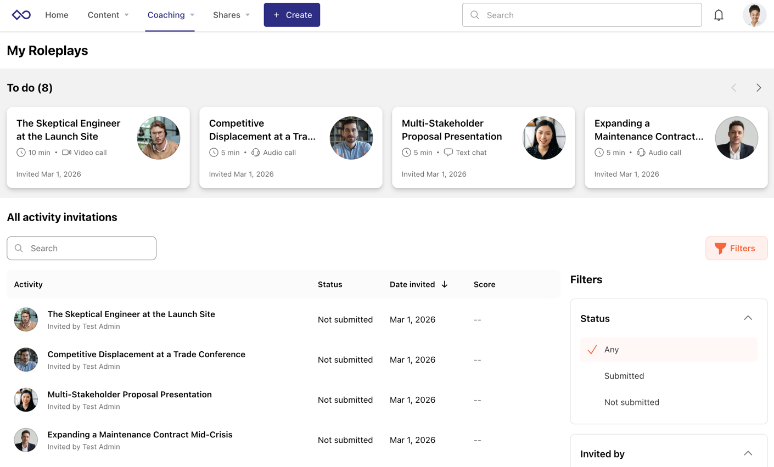
Task: Collapse the Status filter section
Action: pyautogui.click(x=748, y=318)
